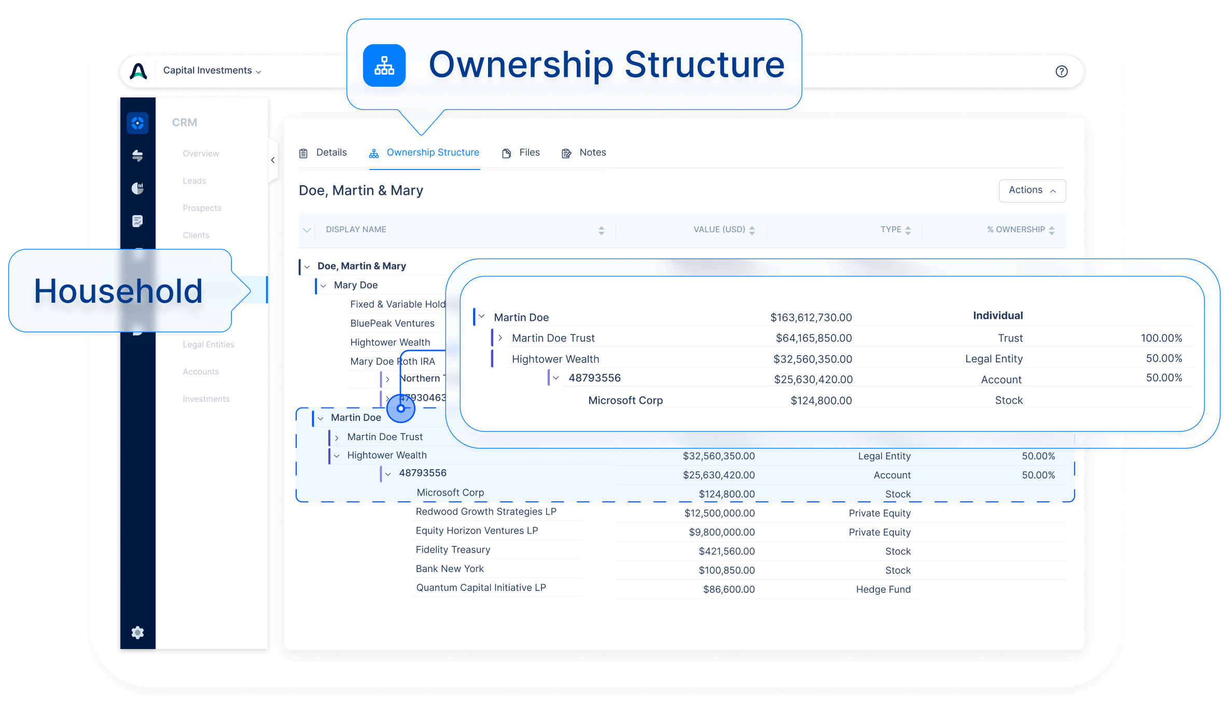Screen dimensions: 1224x705
Task: Open the pie chart reports sidebar icon
Action: click(137, 188)
